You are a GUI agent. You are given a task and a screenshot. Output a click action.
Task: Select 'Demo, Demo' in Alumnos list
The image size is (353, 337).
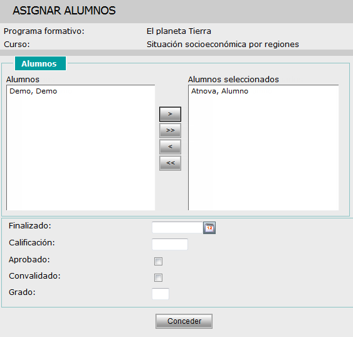point(33,91)
